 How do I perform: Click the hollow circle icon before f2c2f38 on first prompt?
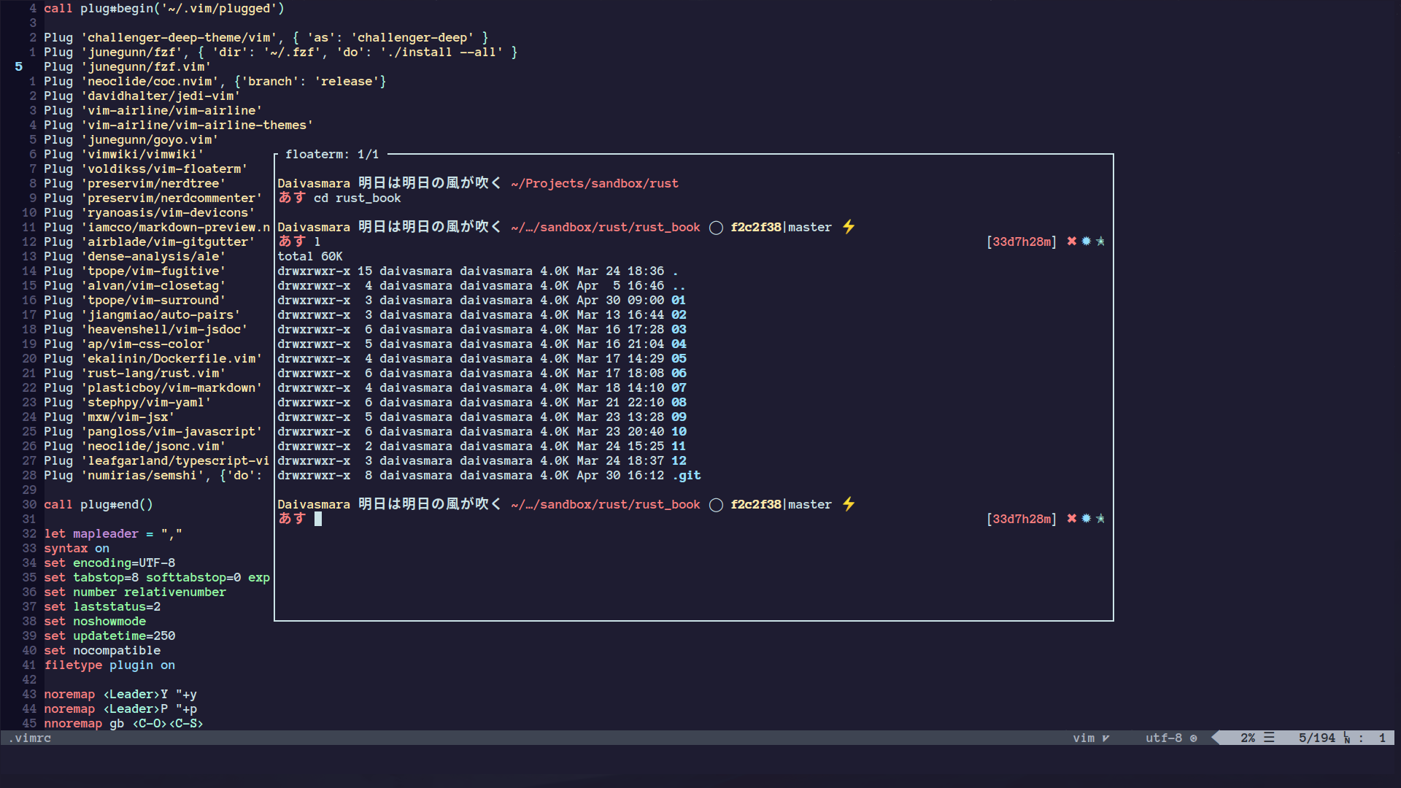716,228
